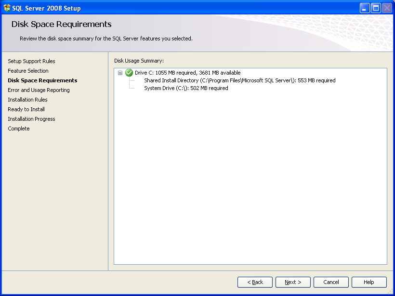Click the SQL Server Setup title bar icon
The image size is (395, 296).
point(7,8)
